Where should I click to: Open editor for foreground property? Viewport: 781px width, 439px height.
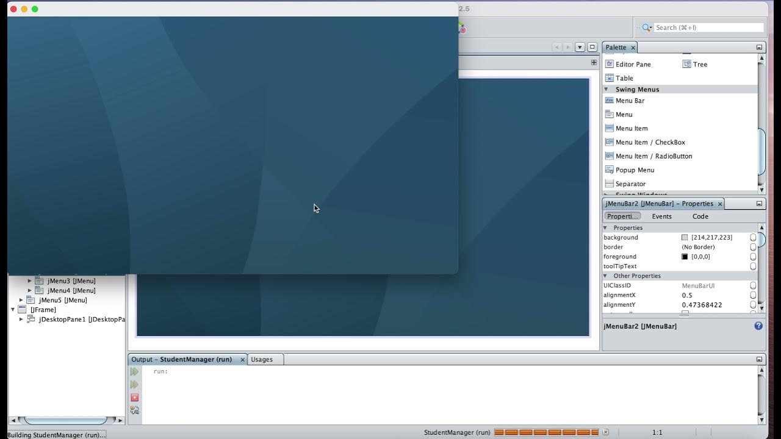[753, 257]
